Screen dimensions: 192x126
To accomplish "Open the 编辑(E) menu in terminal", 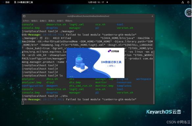I will 35,21.
